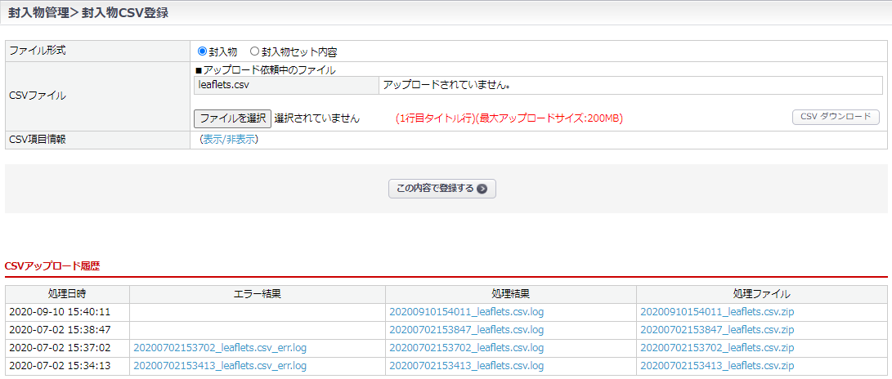The image size is (892, 379).
Task: Open 20200702153702_leaflets.csv_err.log error log
Action: [220, 348]
